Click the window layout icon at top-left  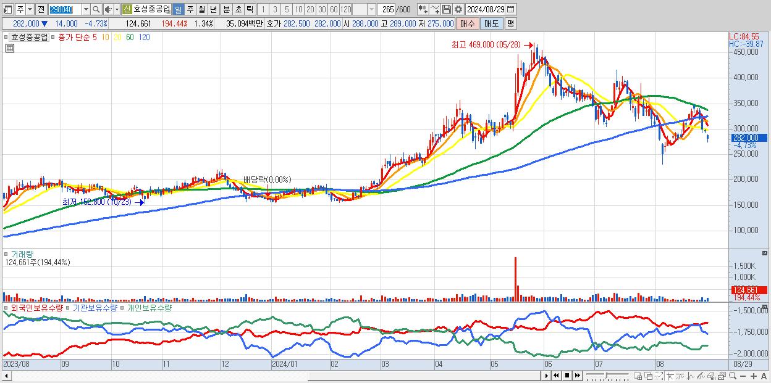(8, 9)
